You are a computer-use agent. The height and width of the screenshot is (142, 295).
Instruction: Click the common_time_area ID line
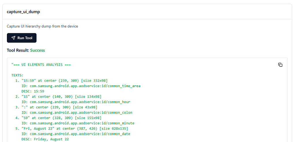[x=81, y=86]
